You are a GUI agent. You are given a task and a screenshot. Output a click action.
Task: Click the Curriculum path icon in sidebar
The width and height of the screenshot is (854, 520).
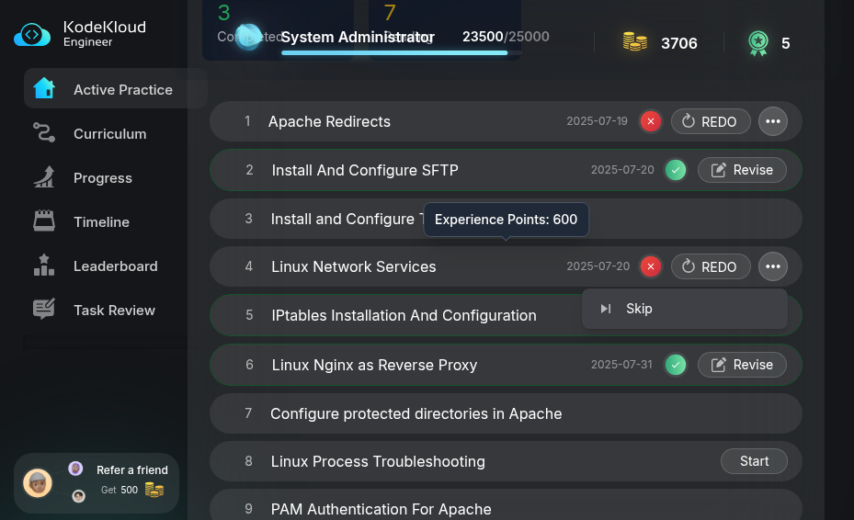click(x=43, y=133)
